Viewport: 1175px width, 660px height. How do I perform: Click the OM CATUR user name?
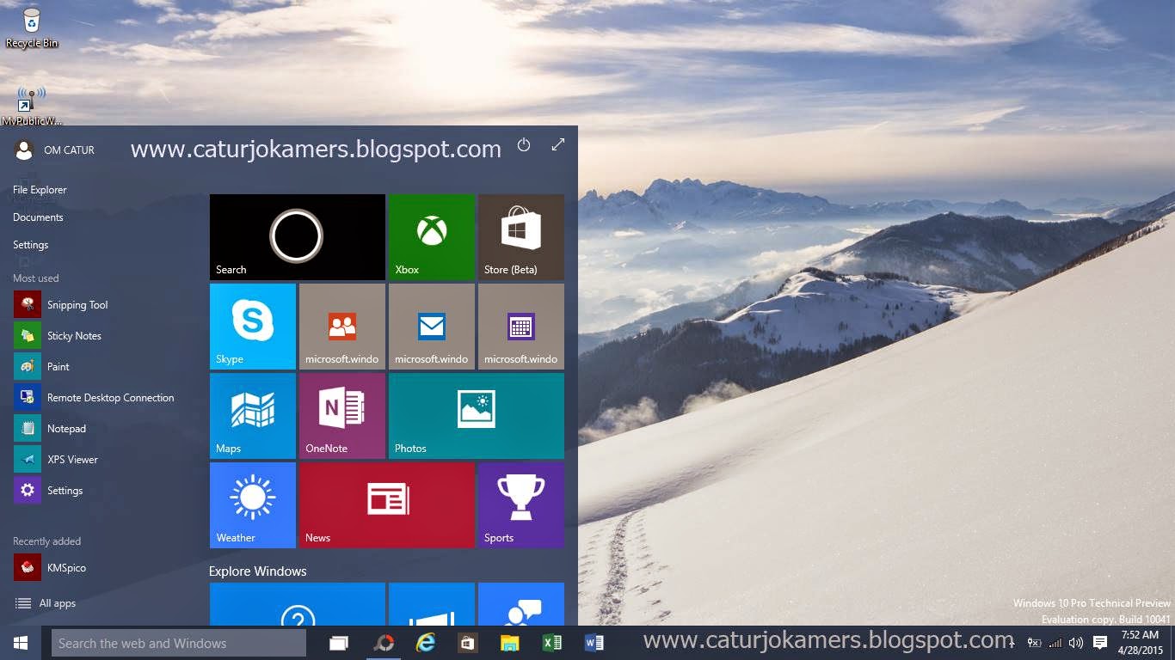pos(69,150)
